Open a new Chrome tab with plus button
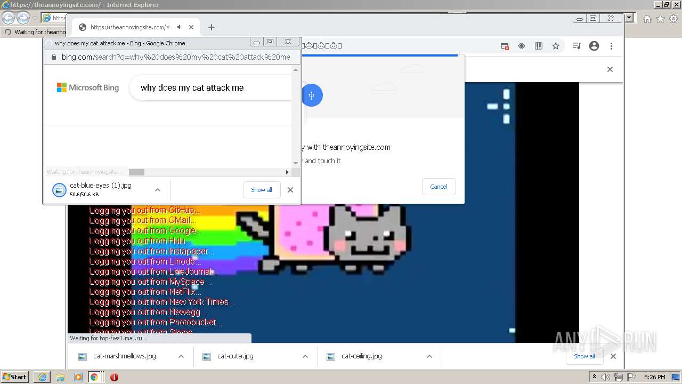Screen dimensions: 682x384 click(x=212, y=27)
